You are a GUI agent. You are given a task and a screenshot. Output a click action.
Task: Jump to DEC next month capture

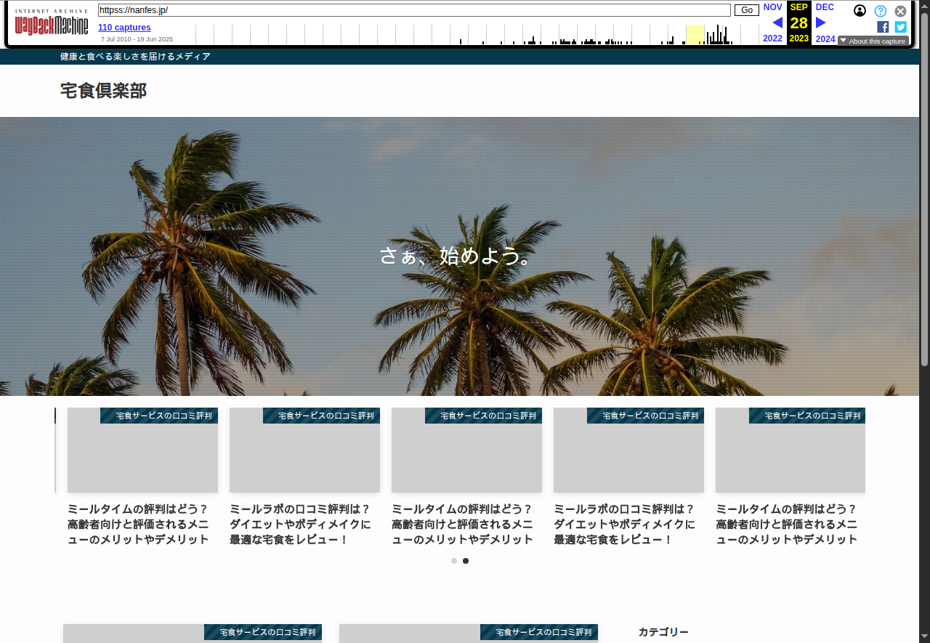(x=825, y=7)
